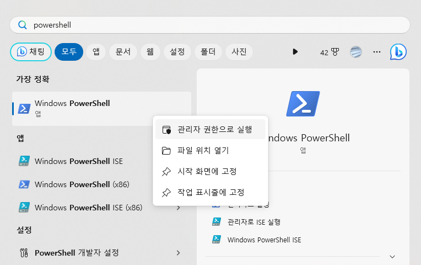Open the 42 rewards points trophy

point(330,52)
